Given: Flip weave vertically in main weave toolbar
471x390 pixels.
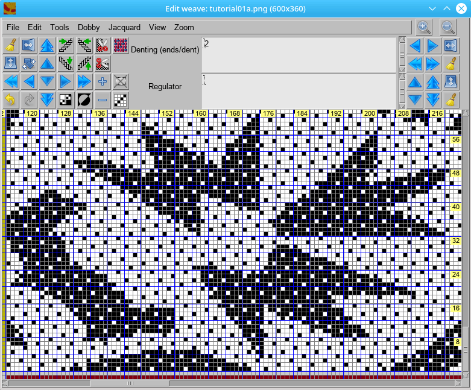Looking at the screenshot, I should [x=11, y=63].
